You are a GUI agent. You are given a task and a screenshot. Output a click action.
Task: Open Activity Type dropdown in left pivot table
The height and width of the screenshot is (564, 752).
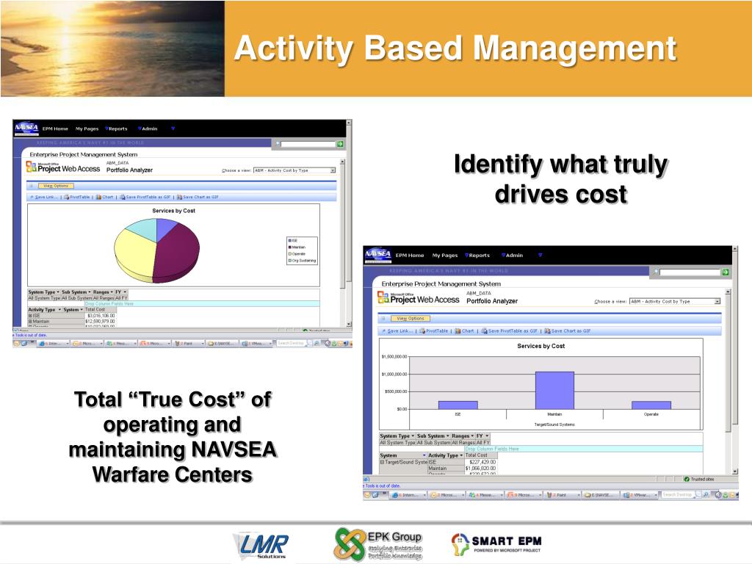pyautogui.click(x=59, y=310)
